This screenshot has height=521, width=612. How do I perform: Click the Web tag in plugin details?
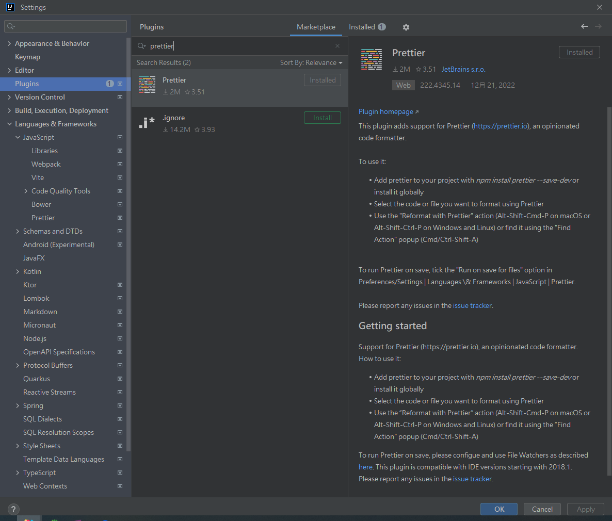(403, 86)
